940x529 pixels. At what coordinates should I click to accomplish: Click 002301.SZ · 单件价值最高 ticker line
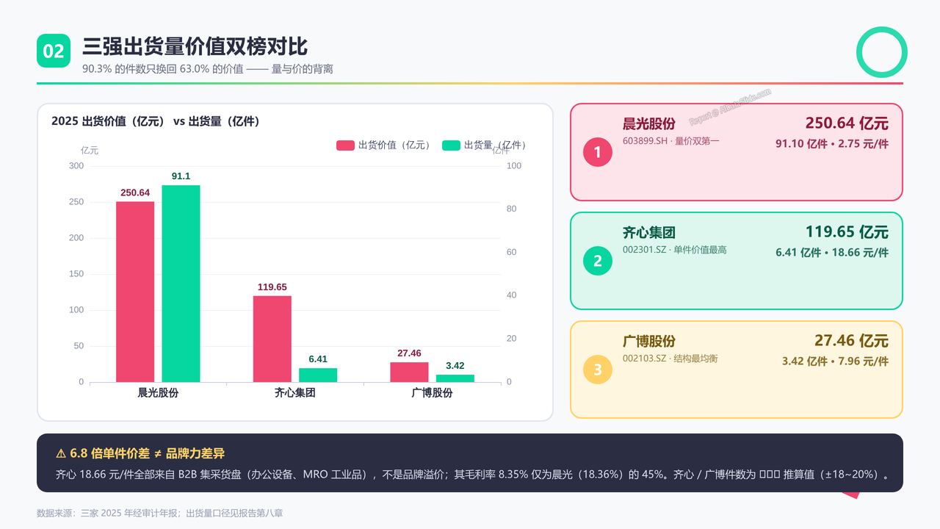coord(675,250)
